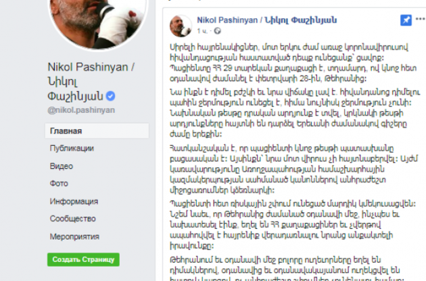Screen dimensions: 426x281
Task: Open the Фото section
Action: (59, 184)
